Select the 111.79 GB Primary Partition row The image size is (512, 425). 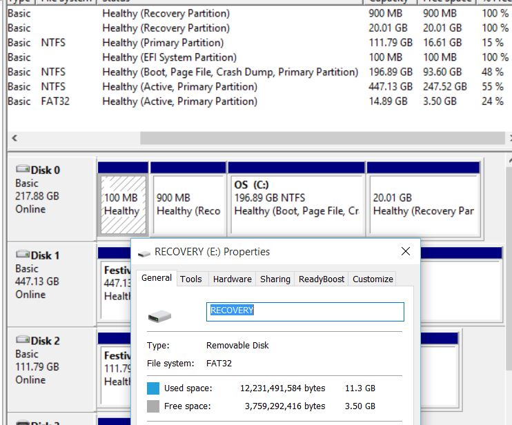click(x=258, y=43)
